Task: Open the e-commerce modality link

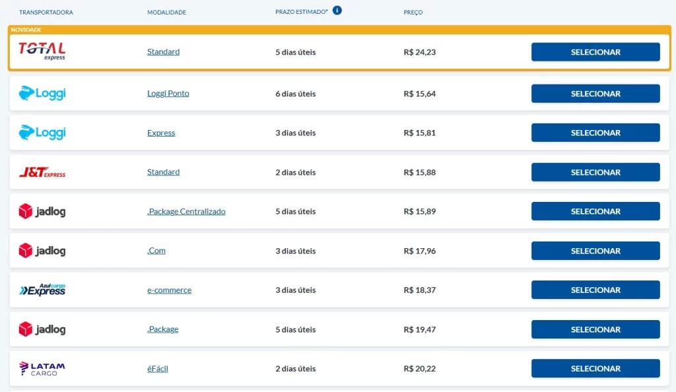Action: (170, 290)
